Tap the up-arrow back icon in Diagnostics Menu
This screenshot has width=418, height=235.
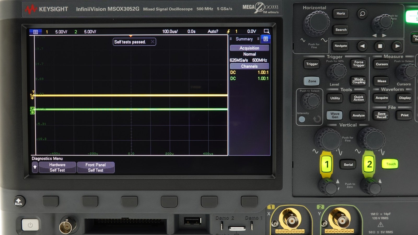click(x=35, y=167)
